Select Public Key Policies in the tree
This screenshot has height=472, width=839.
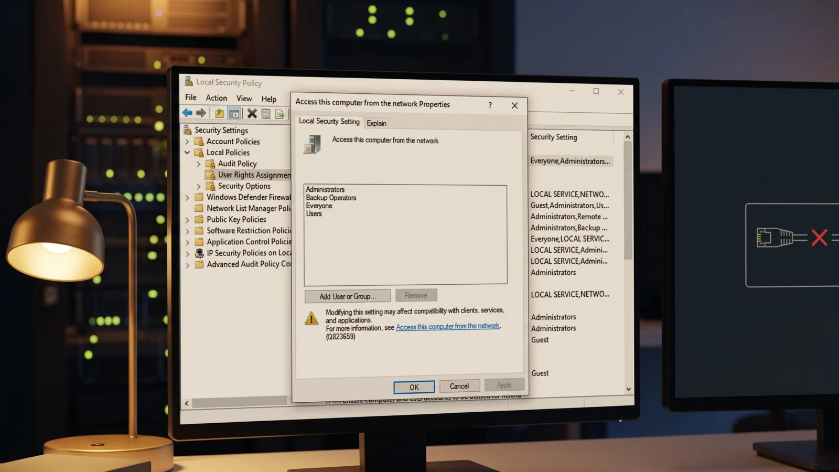[x=236, y=220]
